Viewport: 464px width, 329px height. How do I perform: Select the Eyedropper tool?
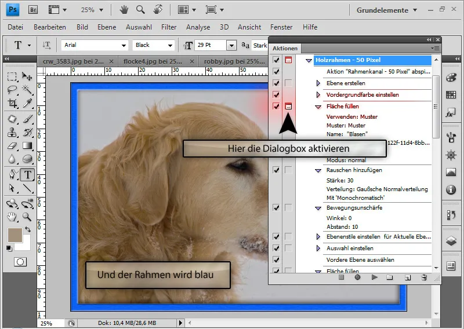(27, 103)
